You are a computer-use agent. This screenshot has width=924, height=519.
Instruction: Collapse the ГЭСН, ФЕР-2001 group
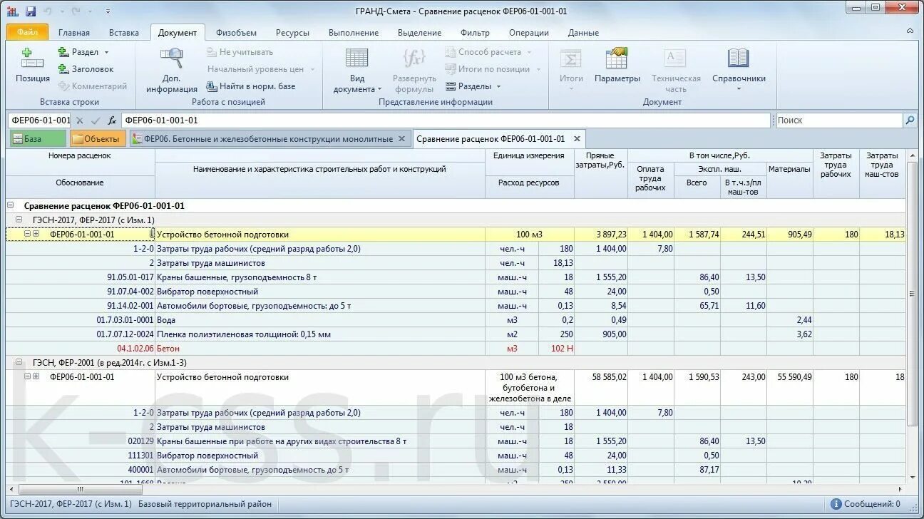19,362
